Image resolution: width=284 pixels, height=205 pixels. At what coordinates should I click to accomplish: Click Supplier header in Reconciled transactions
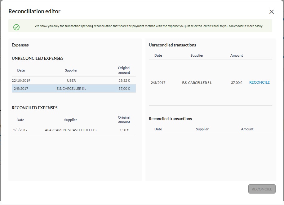[202, 129]
